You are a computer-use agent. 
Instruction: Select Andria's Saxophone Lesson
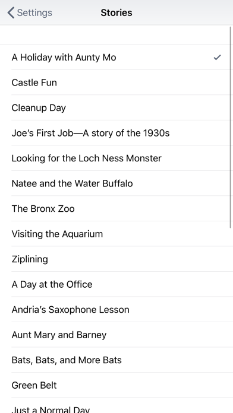(x=116, y=310)
